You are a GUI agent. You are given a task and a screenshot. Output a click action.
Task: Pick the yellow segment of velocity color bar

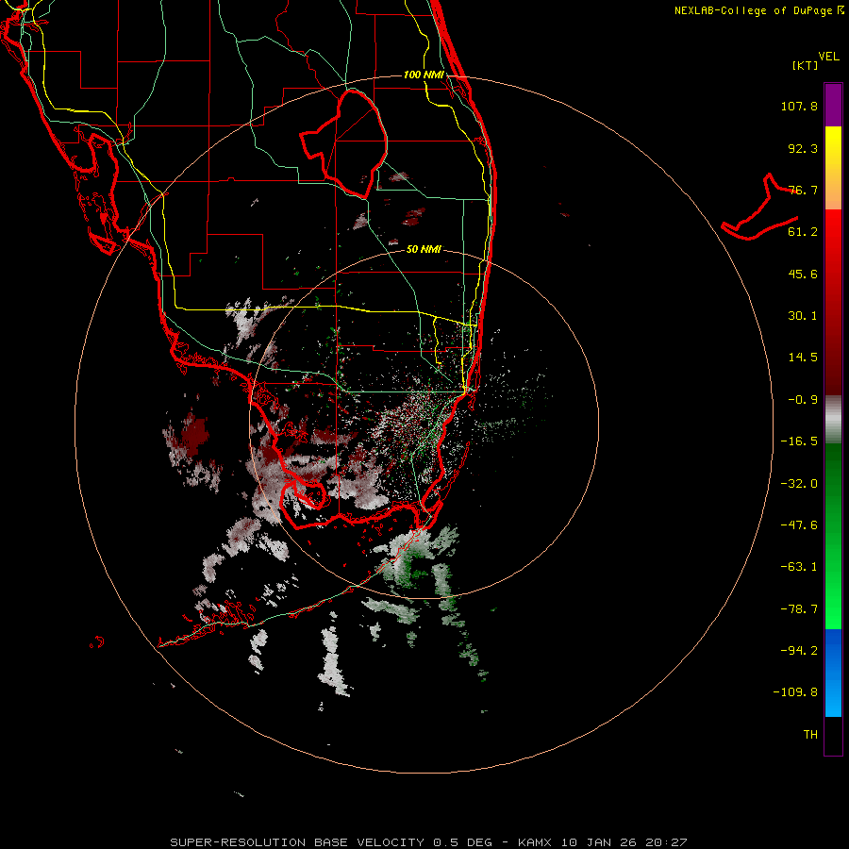coord(833,168)
